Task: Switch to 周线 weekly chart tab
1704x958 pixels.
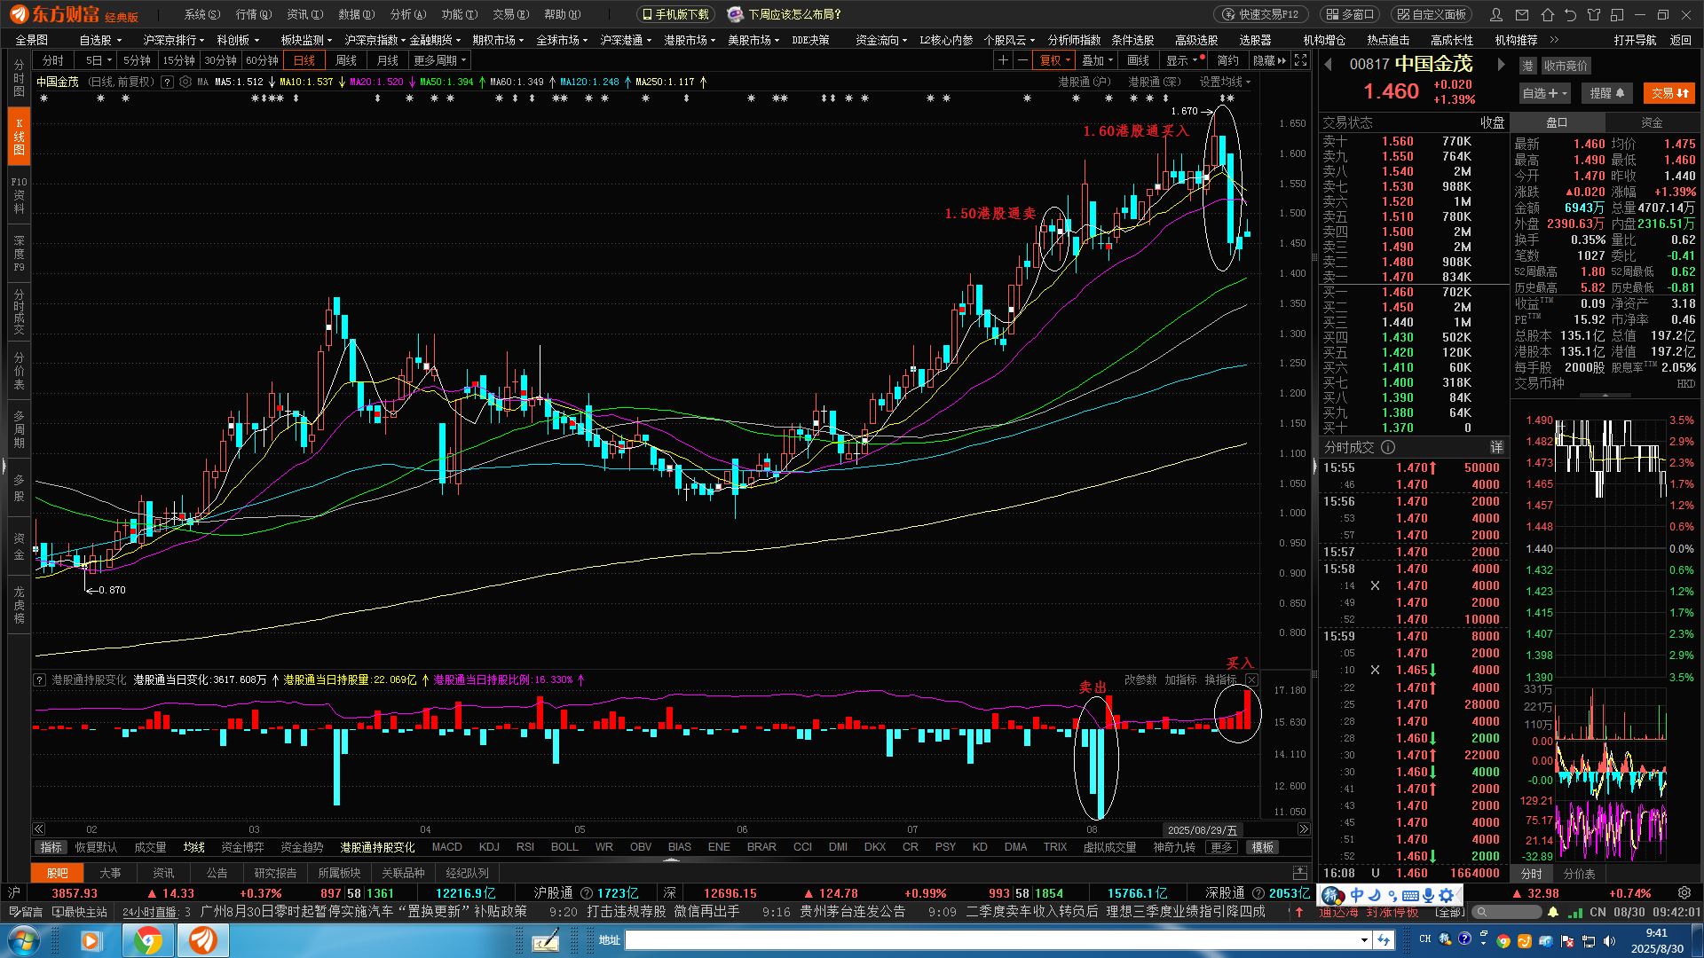Action: tap(345, 60)
